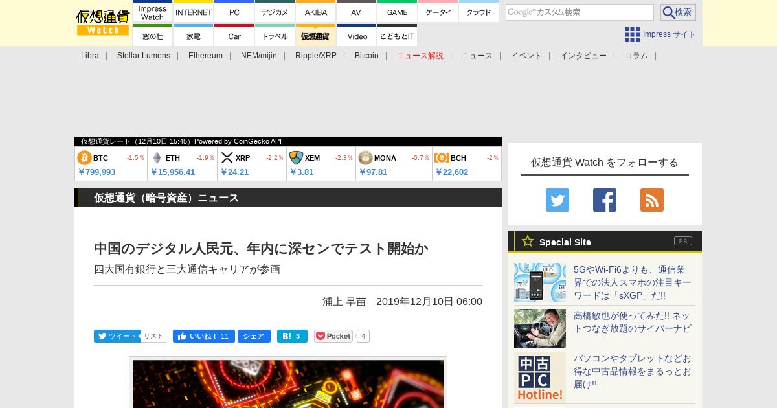Open the ケータイ tab
This screenshot has width=777, height=408.
tap(438, 12)
